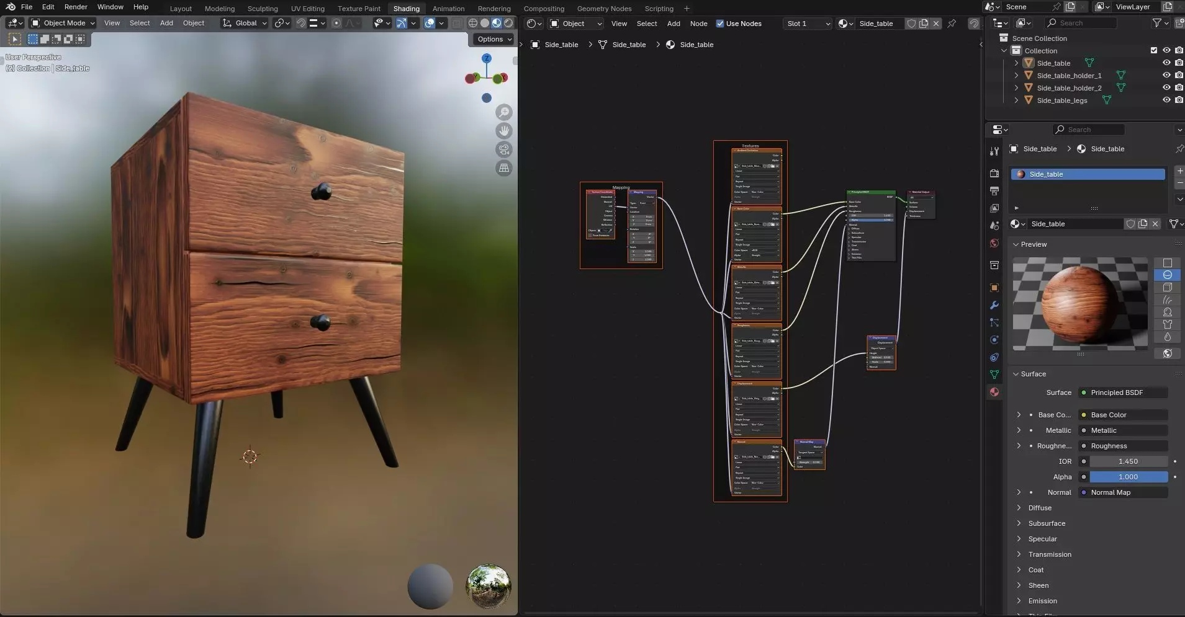The height and width of the screenshot is (617, 1185).
Task: Switch to orthographic grid view icon
Action: coord(504,168)
